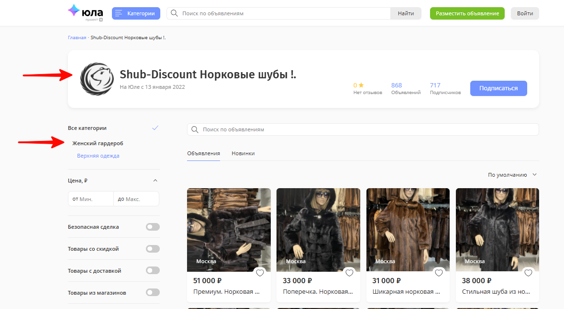This screenshot has height=309, width=564.
Task: Click the Юла logo icon
Action: click(75, 11)
